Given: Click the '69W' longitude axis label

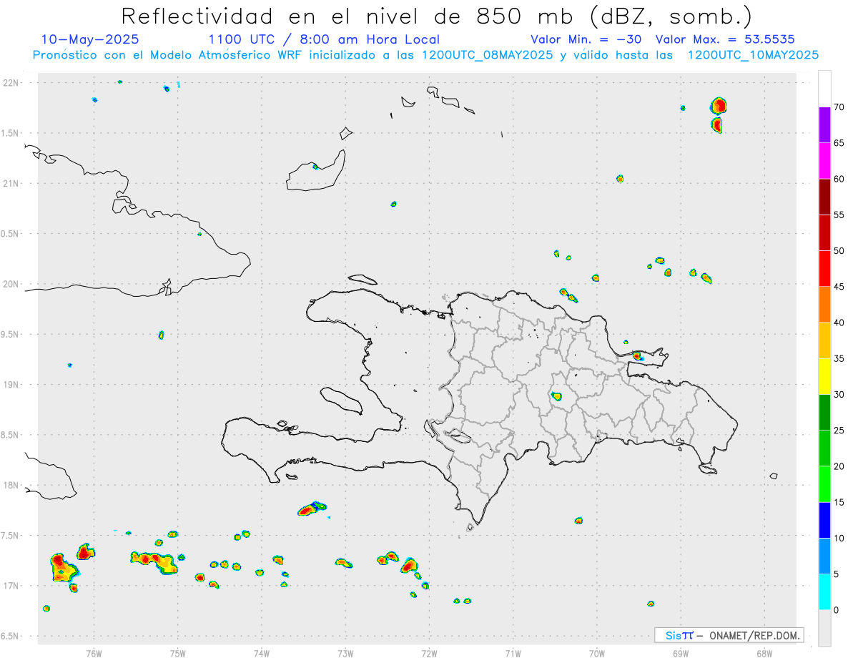Looking at the screenshot, I should tap(681, 652).
